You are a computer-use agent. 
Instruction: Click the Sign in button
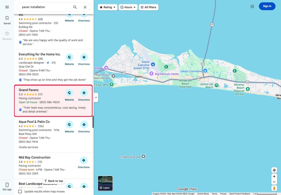pyautogui.click(x=267, y=6)
